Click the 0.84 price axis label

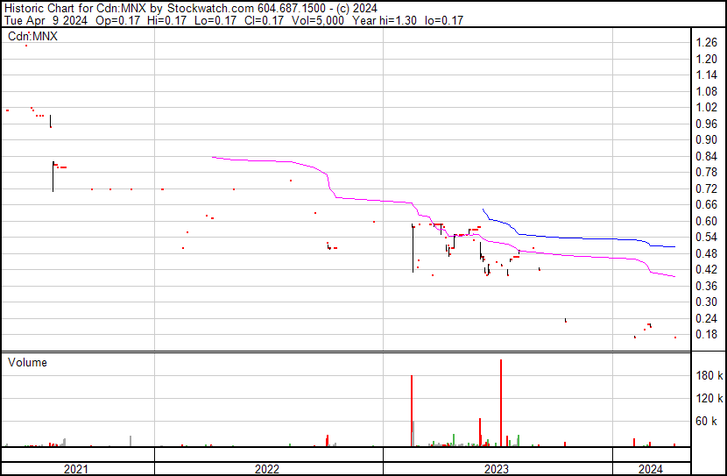707,156
